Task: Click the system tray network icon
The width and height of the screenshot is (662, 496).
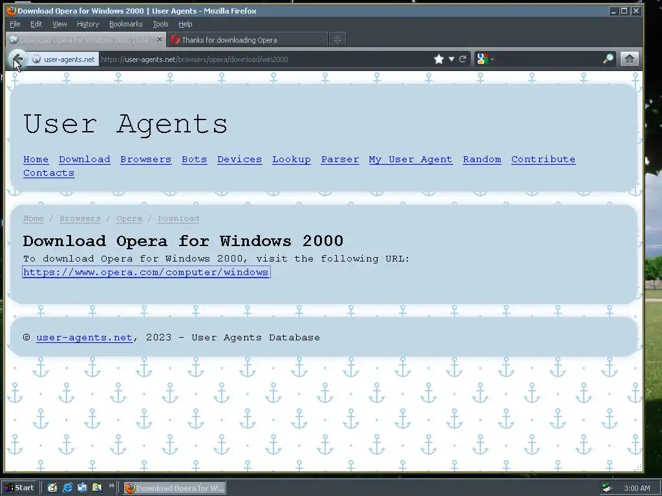Action: pos(608,488)
